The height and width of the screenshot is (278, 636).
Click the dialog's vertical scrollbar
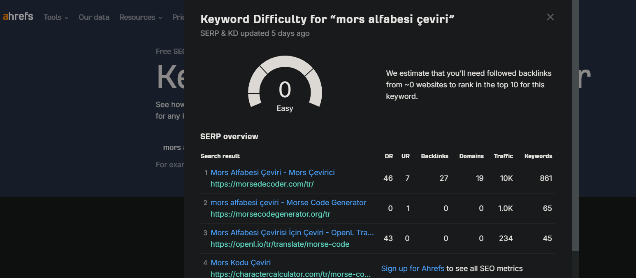(x=575, y=124)
